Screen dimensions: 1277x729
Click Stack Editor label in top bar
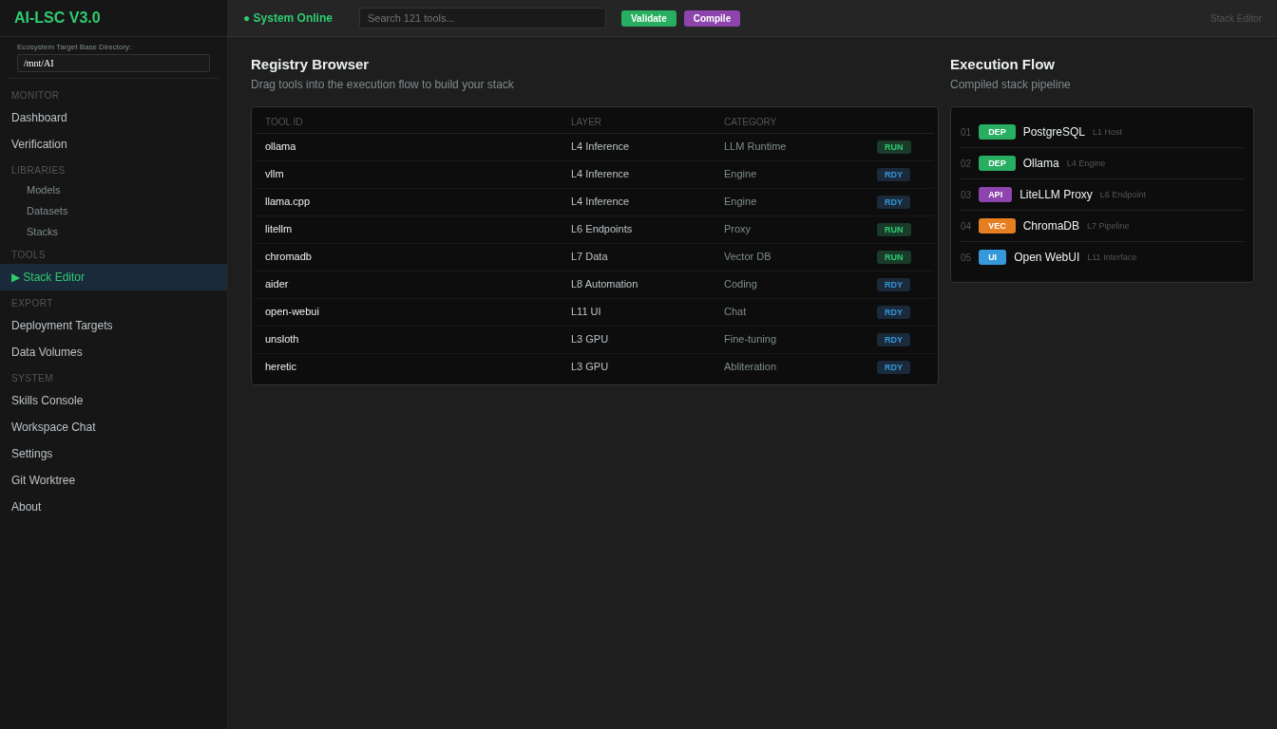(1236, 18)
